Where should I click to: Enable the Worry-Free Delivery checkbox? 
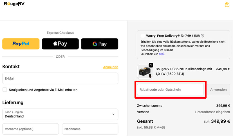tap(143, 36)
